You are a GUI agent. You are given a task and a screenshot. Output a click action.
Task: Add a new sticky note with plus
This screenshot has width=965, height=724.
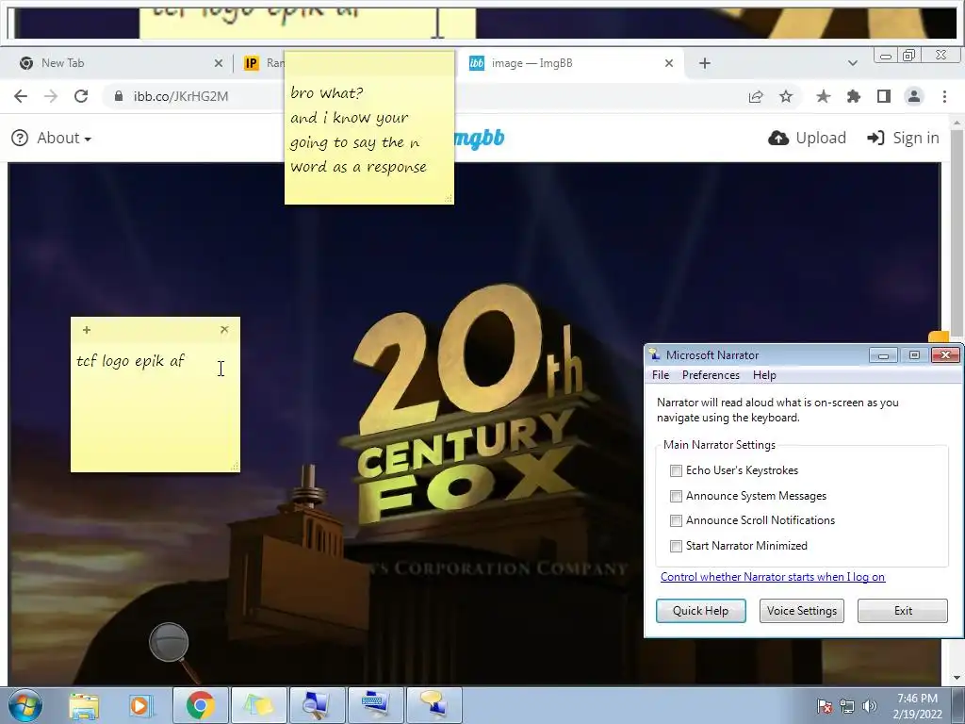[x=87, y=330]
